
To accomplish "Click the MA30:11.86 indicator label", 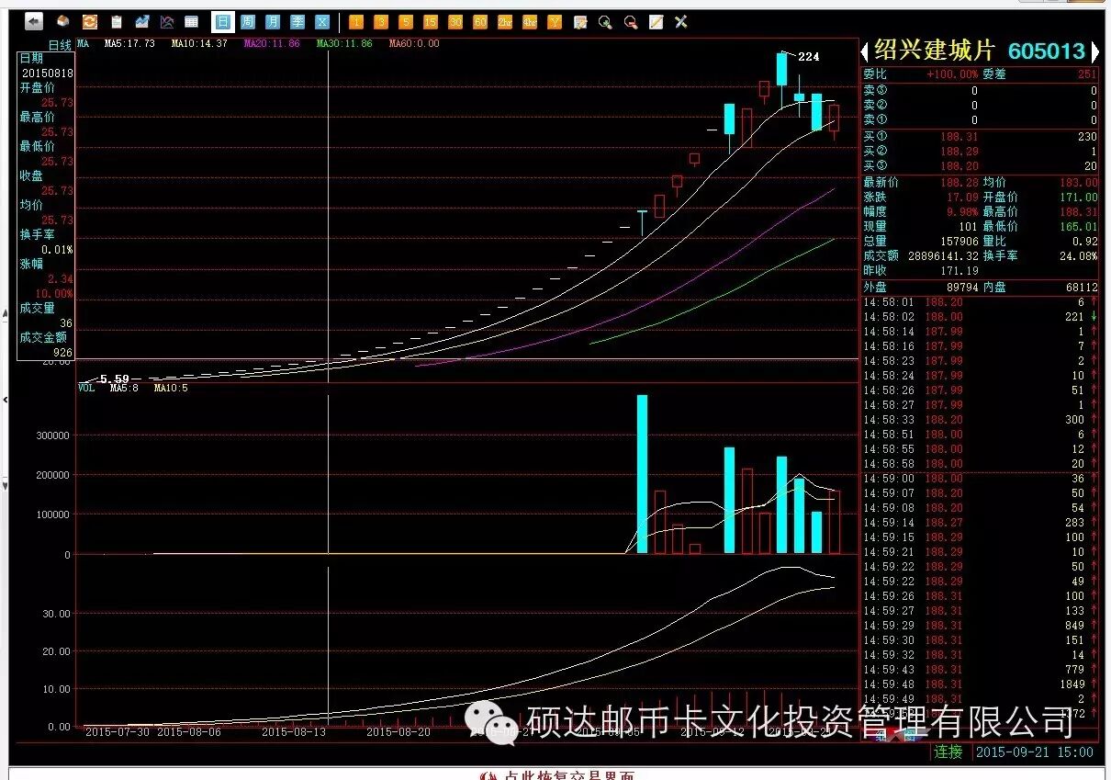I will 344,43.
